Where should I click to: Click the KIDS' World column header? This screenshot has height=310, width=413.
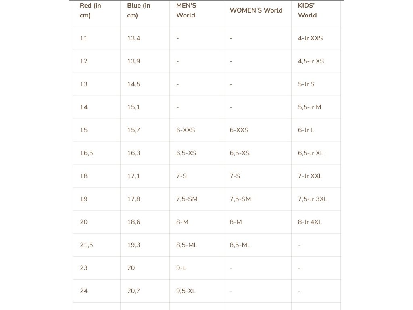tap(307, 10)
